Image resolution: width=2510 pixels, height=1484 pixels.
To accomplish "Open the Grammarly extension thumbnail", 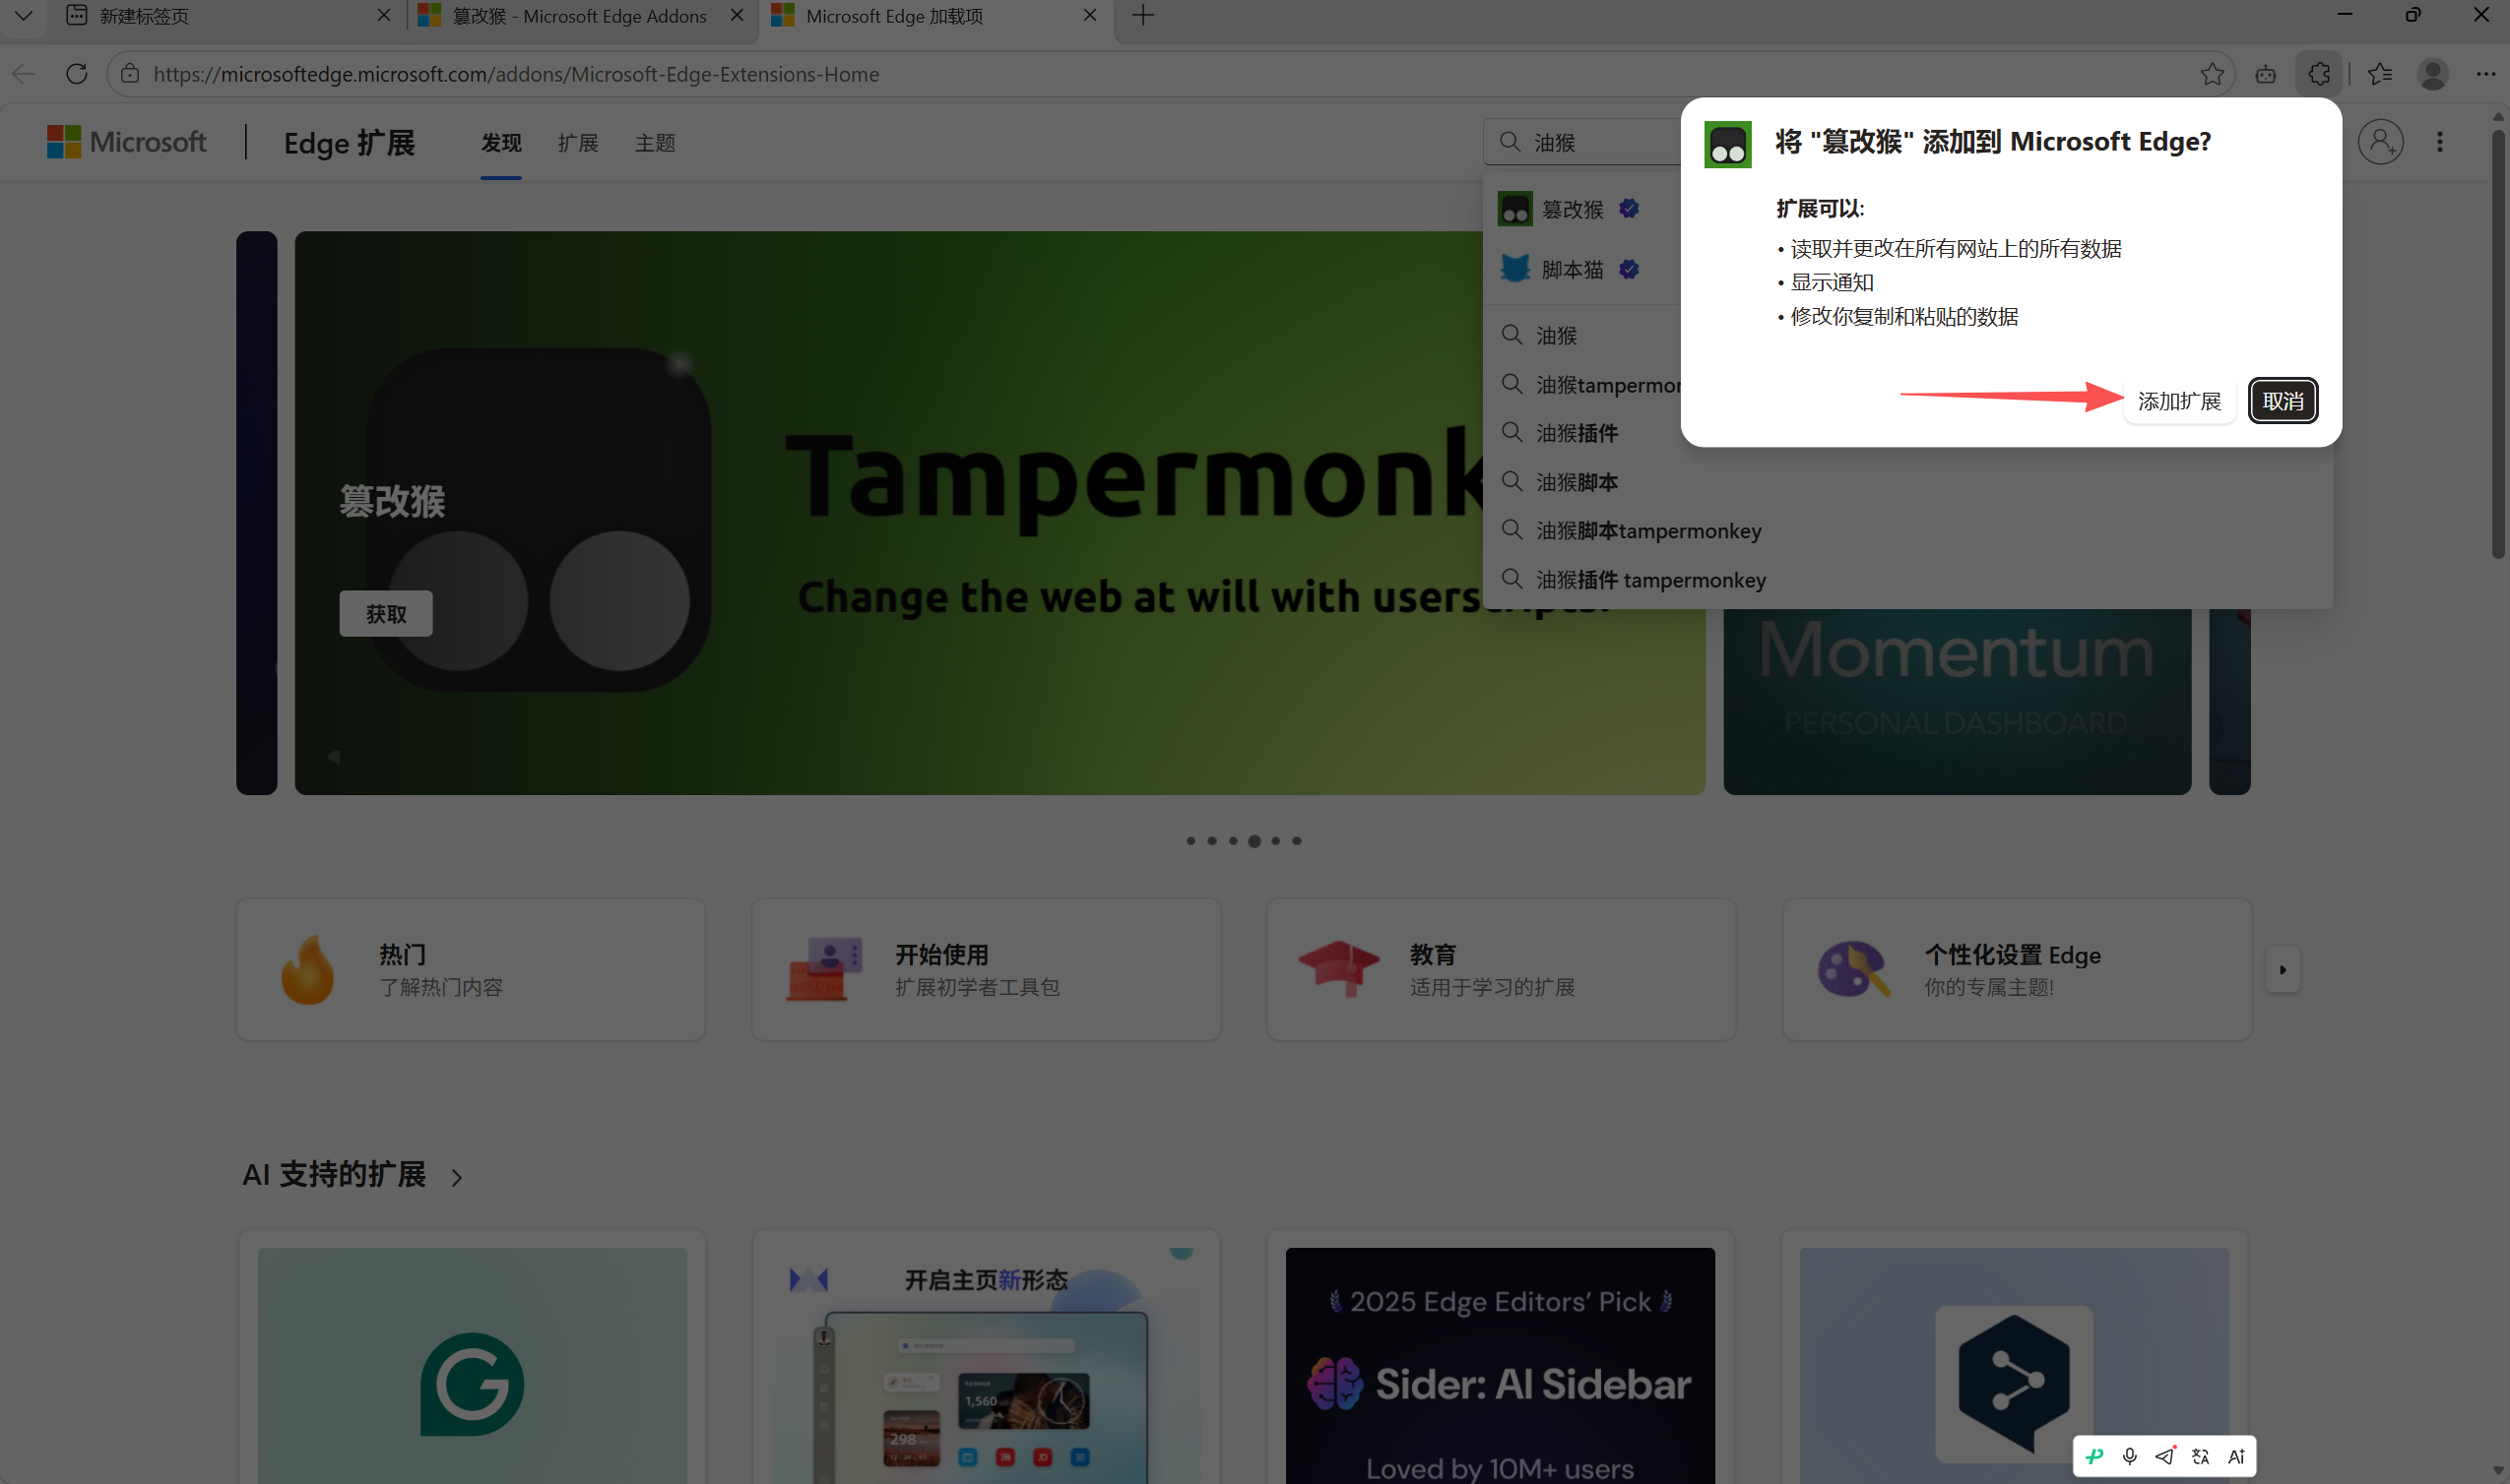I will (x=473, y=1365).
